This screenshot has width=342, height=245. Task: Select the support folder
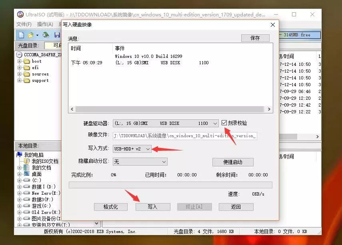coord(40,80)
